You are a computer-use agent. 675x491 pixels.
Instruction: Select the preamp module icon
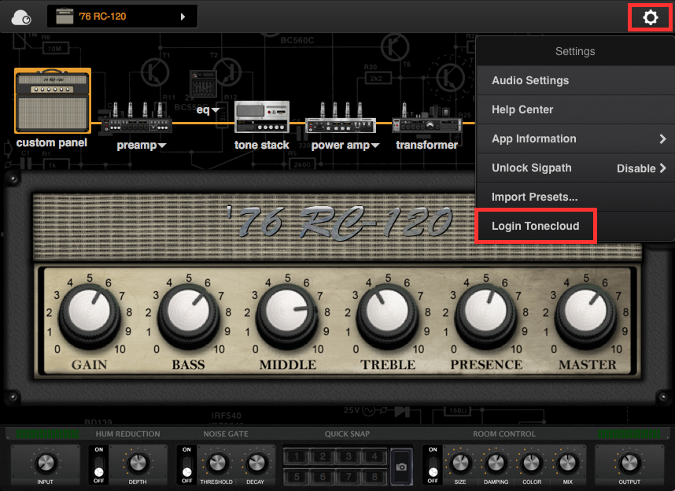[x=137, y=119]
